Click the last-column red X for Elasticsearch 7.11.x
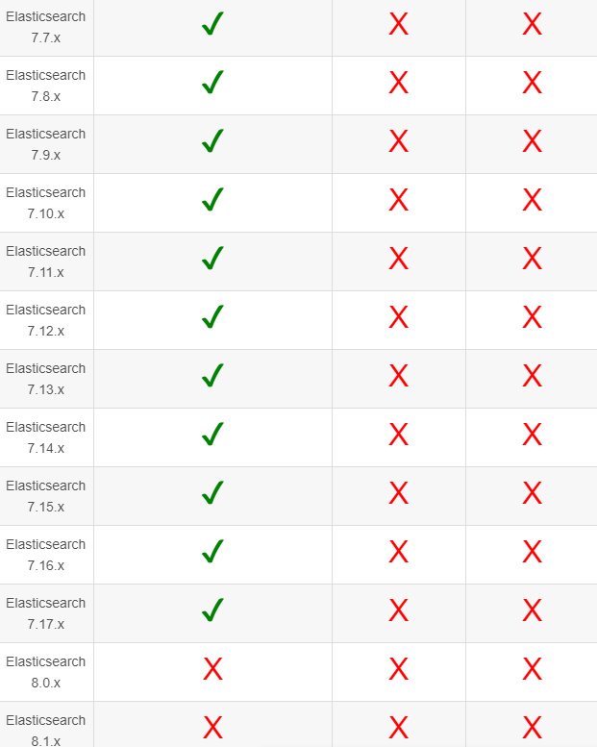The height and width of the screenshot is (747, 597). coord(532,260)
